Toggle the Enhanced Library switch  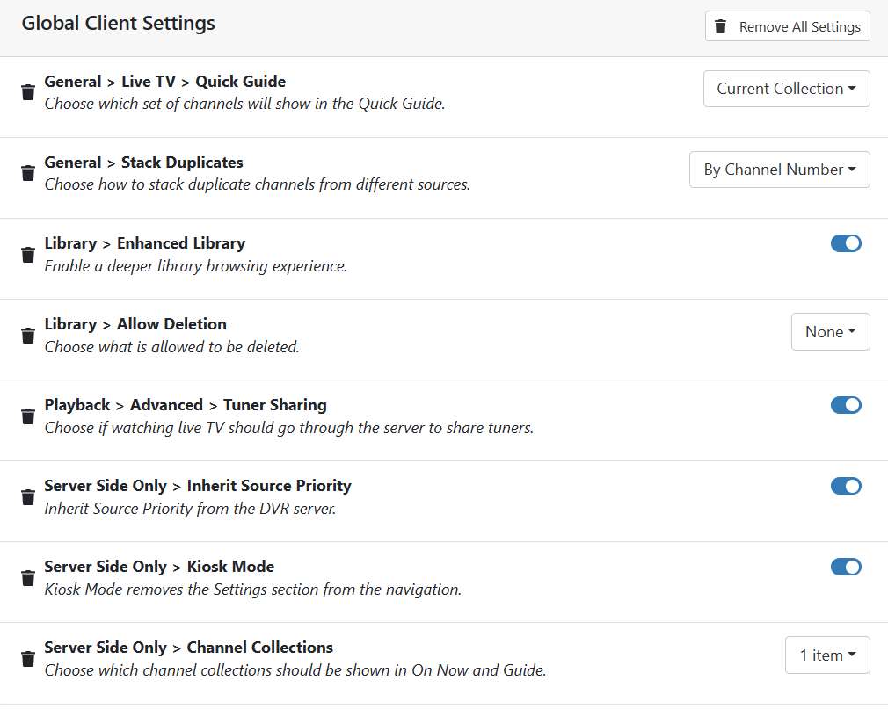[x=846, y=243]
